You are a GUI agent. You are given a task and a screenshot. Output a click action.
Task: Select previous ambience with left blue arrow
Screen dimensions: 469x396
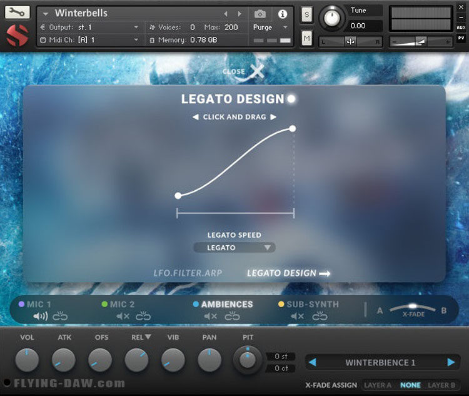312,362
